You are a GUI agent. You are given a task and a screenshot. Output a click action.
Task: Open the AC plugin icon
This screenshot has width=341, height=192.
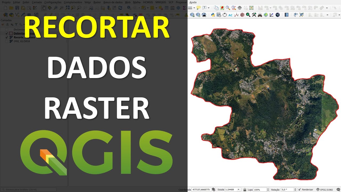point(230,15)
